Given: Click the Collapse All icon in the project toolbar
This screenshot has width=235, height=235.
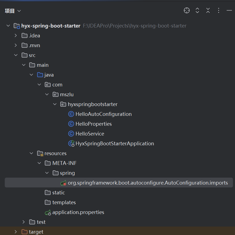Looking at the screenshot, I should point(208,10).
